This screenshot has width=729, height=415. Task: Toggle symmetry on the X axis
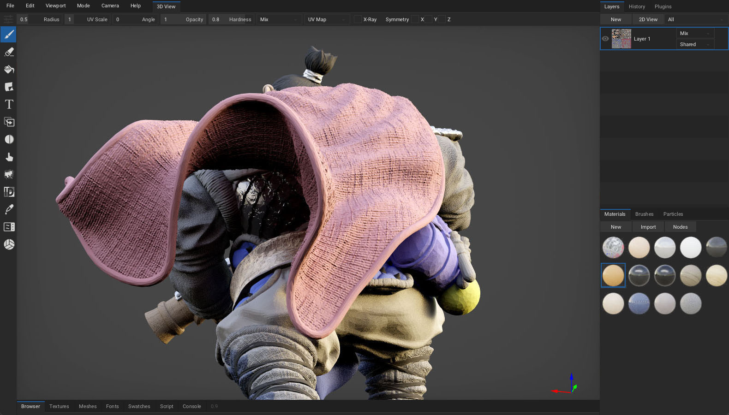[415, 19]
